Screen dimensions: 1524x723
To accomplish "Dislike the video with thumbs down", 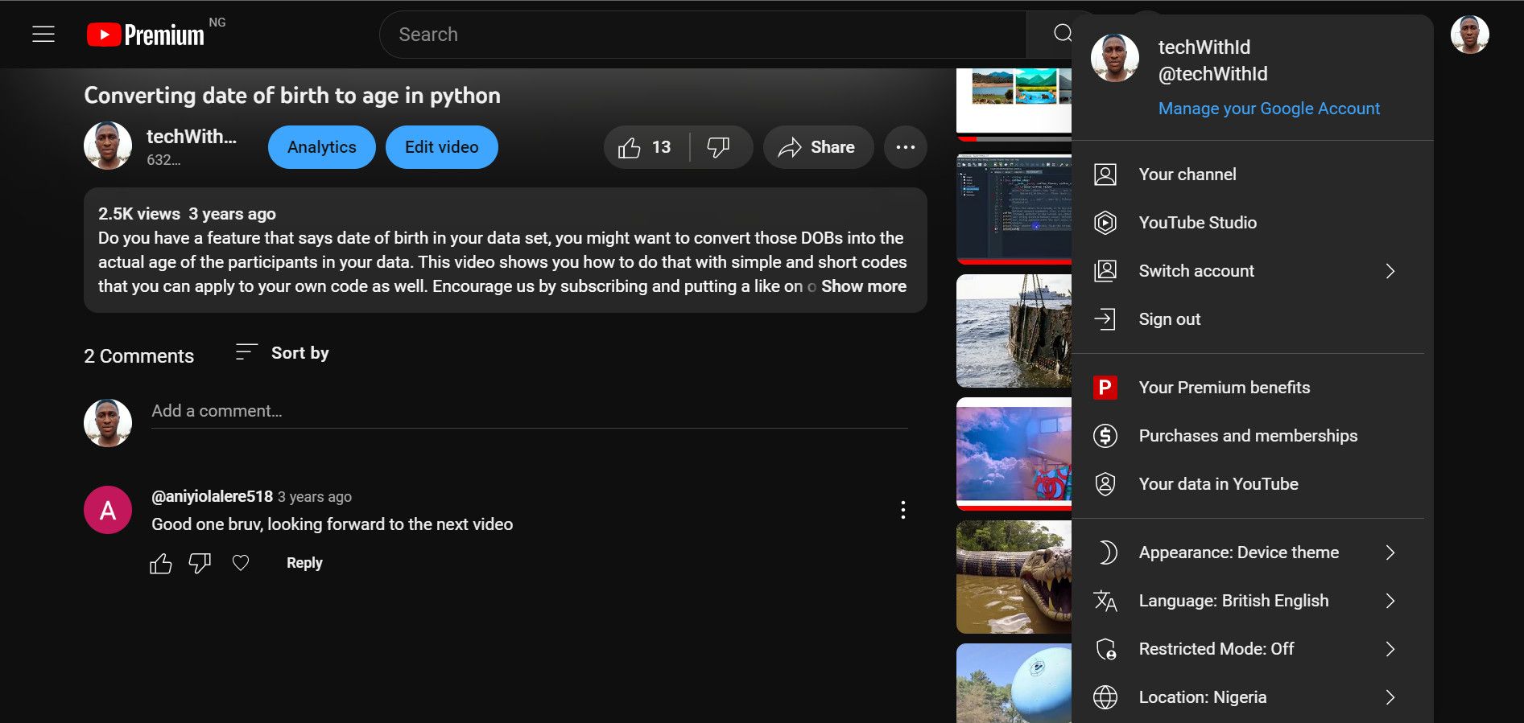I will click(x=718, y=147).
